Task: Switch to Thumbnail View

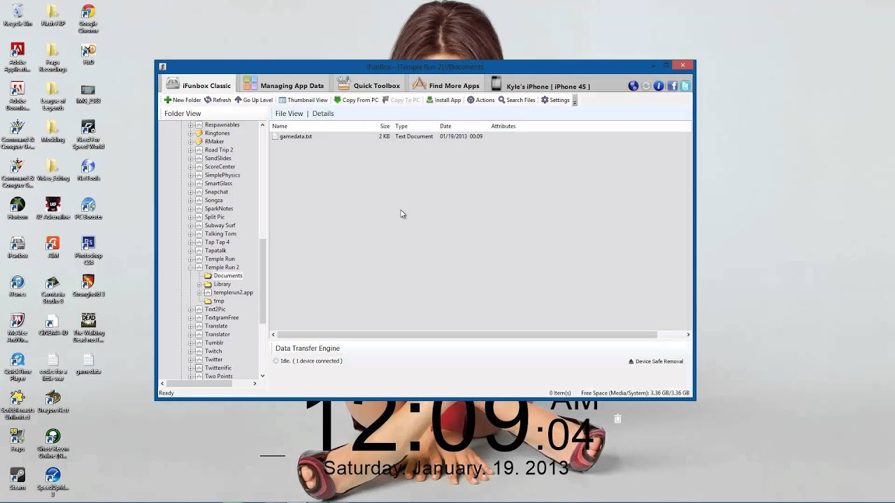Action: (x=303, y=100)
